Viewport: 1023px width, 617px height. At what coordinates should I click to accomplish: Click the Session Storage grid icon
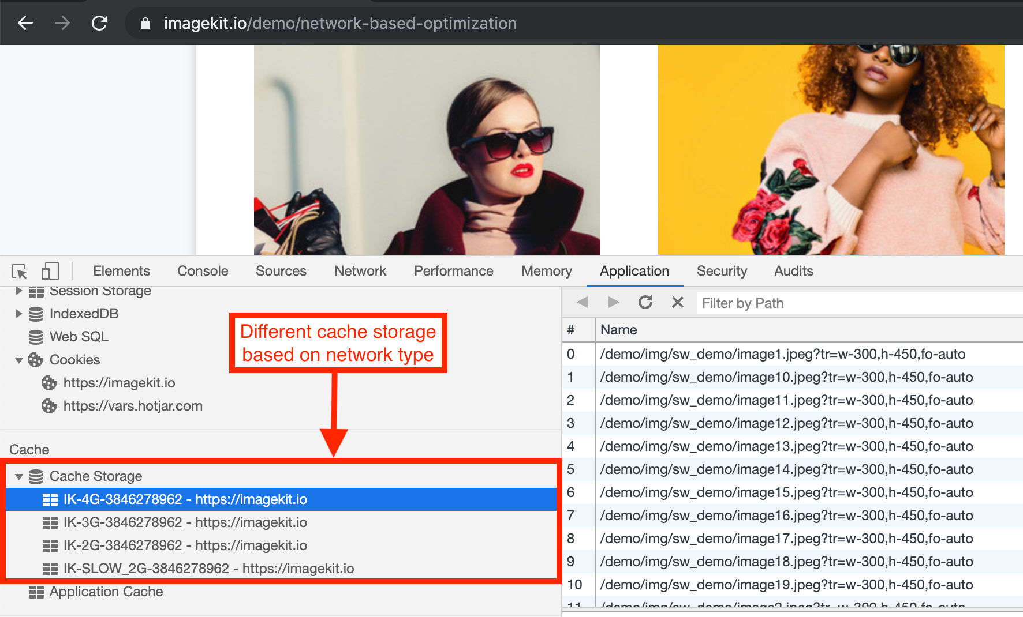pos(36,292)
